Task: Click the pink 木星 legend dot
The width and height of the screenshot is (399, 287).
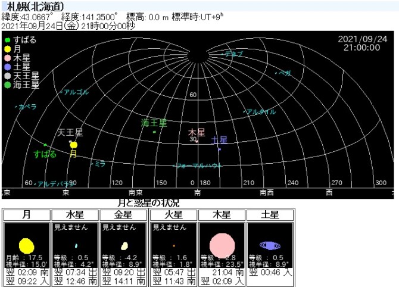Action: [x=8, y=58]
